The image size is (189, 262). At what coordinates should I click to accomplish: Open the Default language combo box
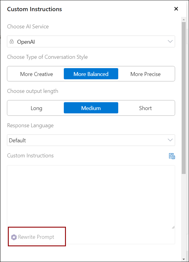coord(91,140)
